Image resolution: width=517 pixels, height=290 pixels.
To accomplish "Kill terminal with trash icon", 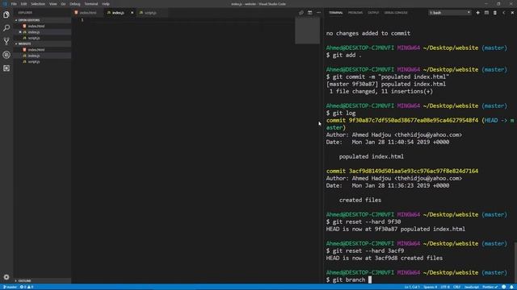I will (495, 13).
